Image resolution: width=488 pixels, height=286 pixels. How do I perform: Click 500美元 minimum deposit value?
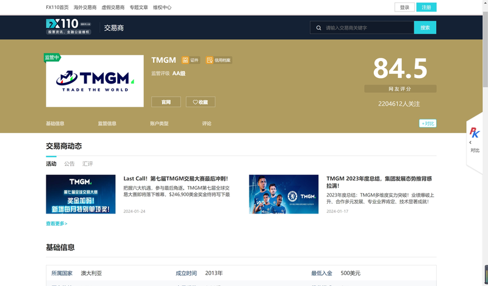coord(350,273)
